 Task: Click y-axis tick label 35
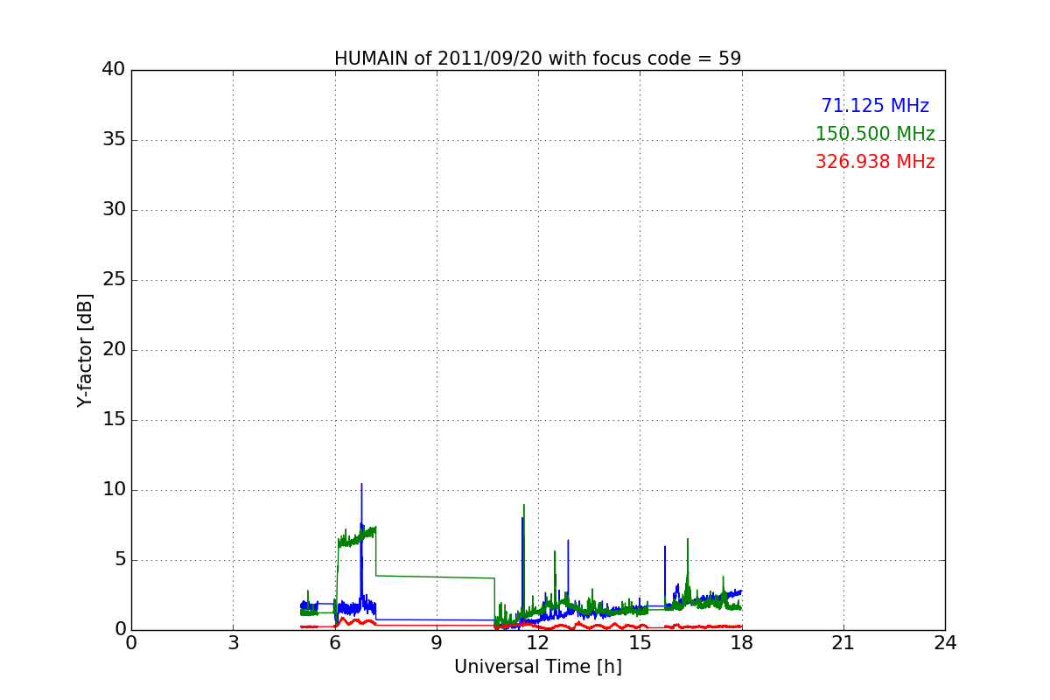114,140
